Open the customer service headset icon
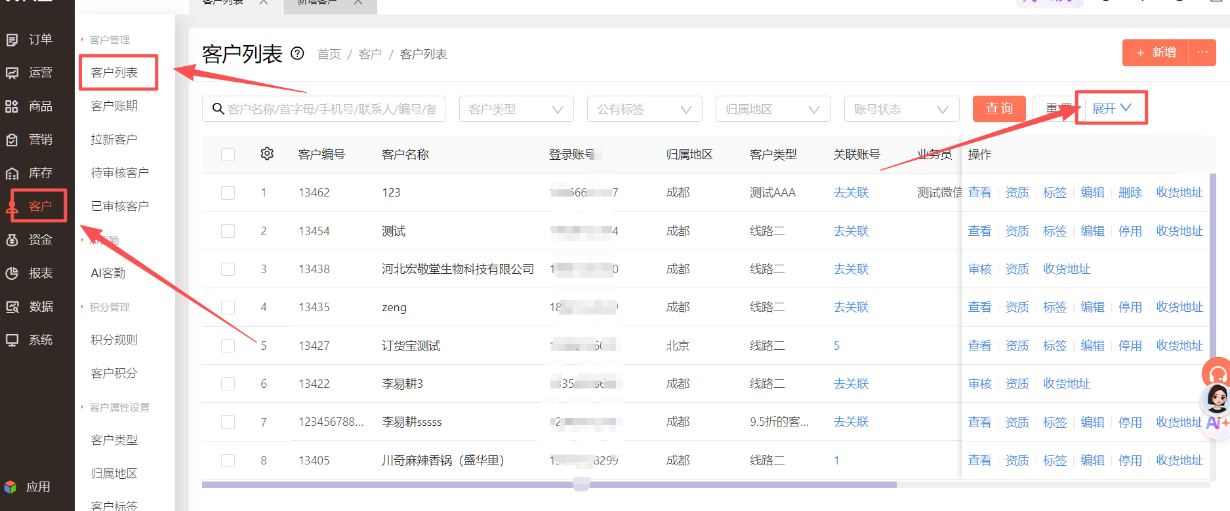Image resolution: width=1230 pixels, height=511 pixels. tap(1217, 373)
